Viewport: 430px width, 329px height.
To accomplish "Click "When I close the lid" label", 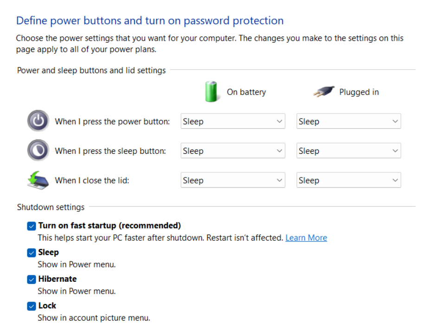I will [92, 180].
